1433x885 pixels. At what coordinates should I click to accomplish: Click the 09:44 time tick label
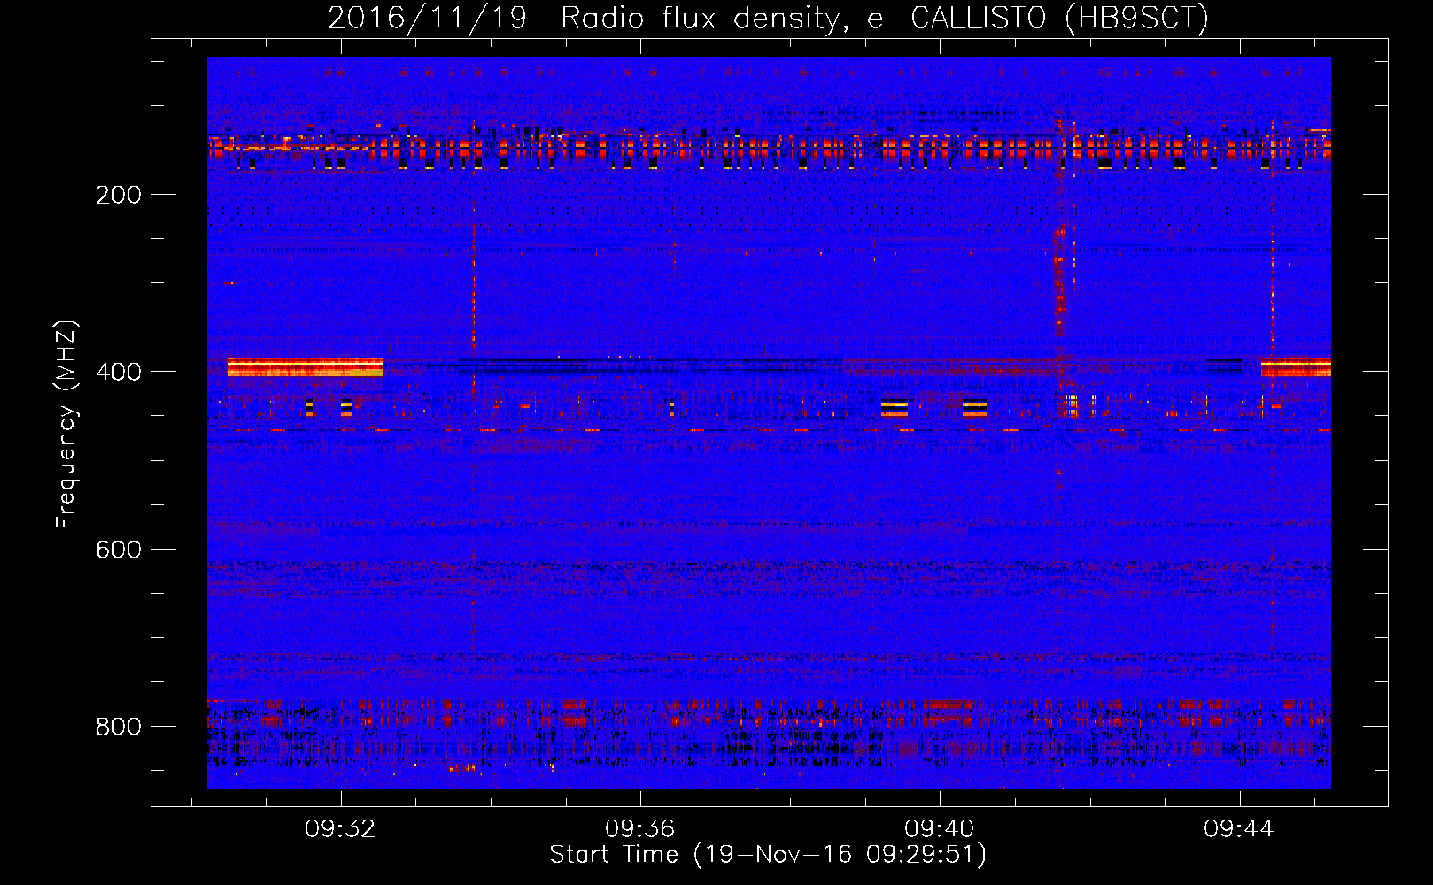[1238, 828]
